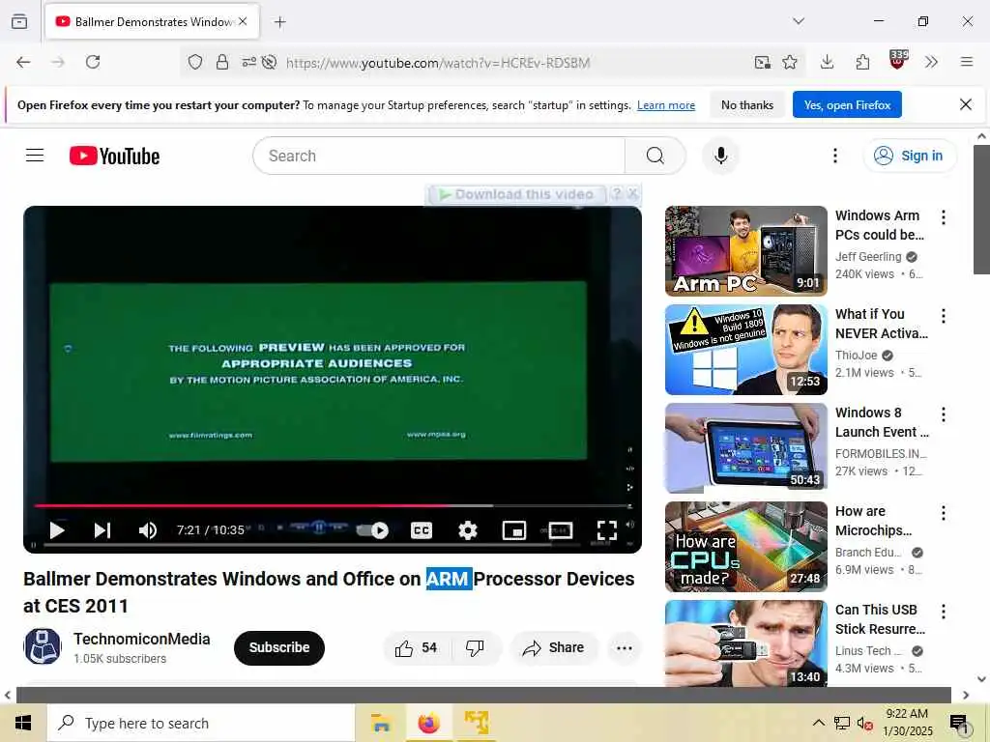Bookmark this page with the star

tap(789, 62)
